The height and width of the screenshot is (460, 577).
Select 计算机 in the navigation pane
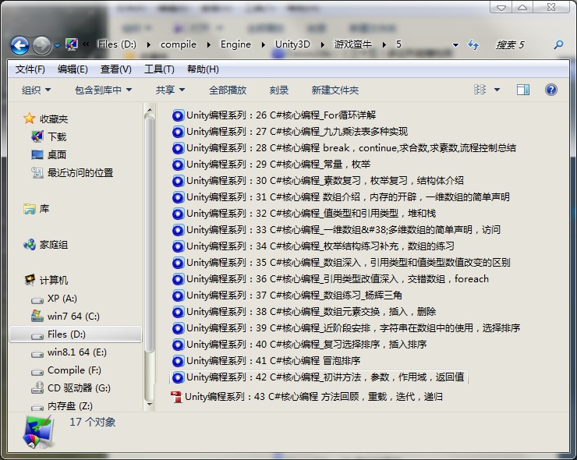pyautogui.click(x=54, y=281)
